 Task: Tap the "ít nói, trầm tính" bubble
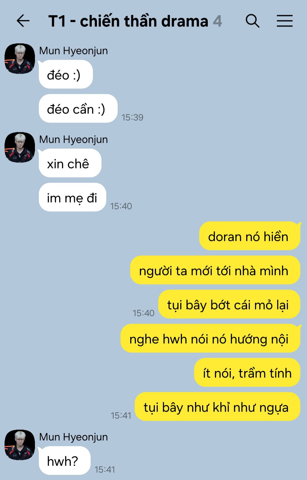247,373
